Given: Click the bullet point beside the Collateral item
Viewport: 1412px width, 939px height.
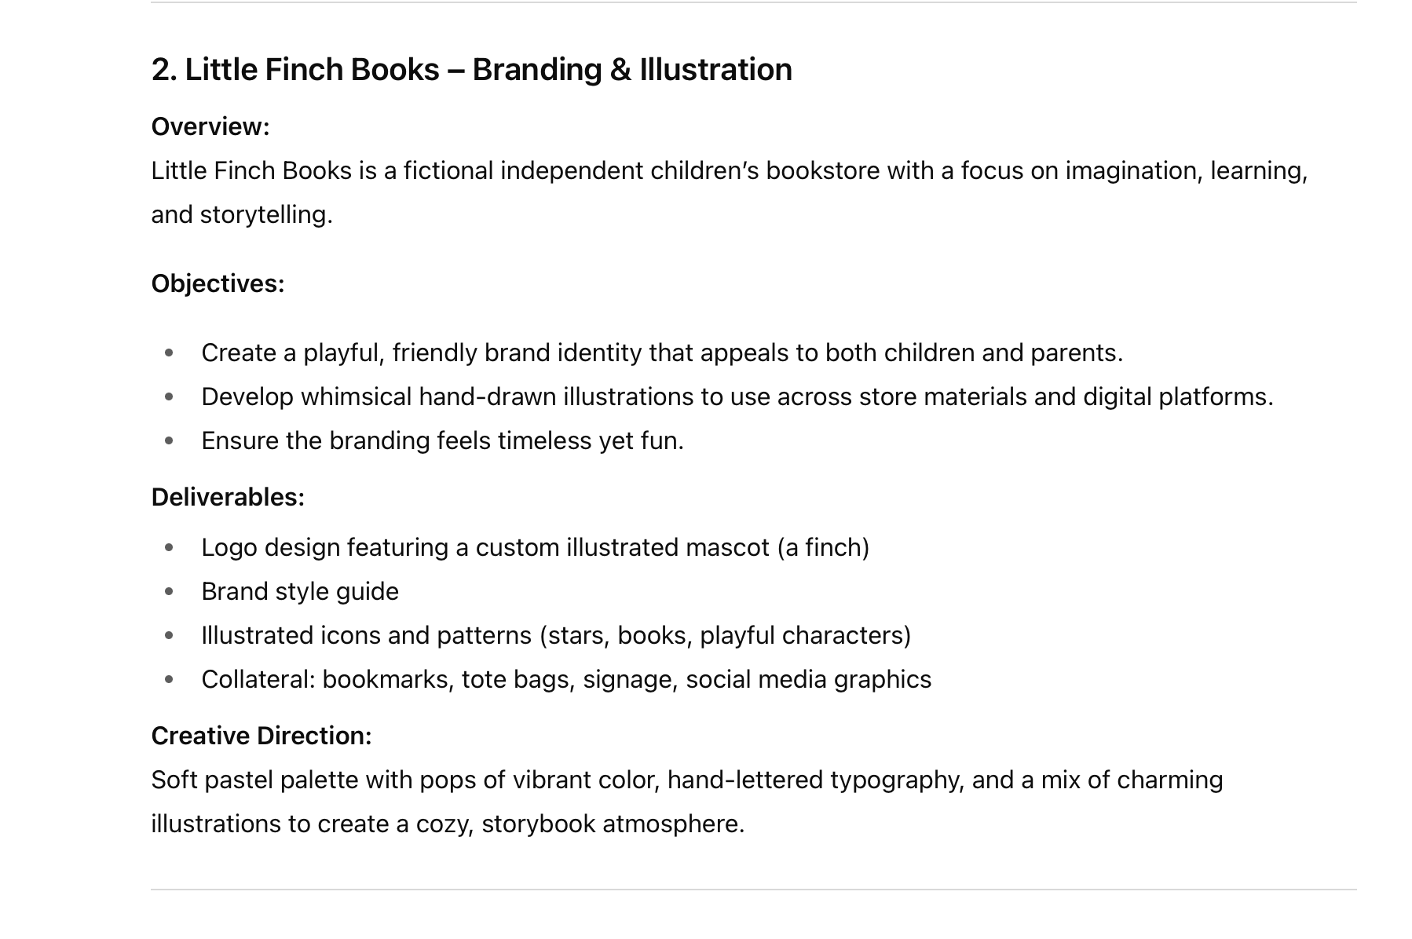Looking at the screenshot, I should click(x=169, y=680).
